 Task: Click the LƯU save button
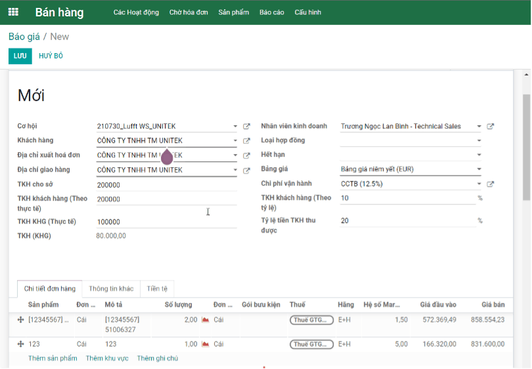click(20, 56)
